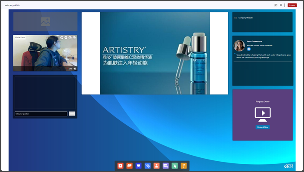Click the 'Request Demo' heading text
The image size is (304, 172).
pyautogui.click(x=263, y=101)
